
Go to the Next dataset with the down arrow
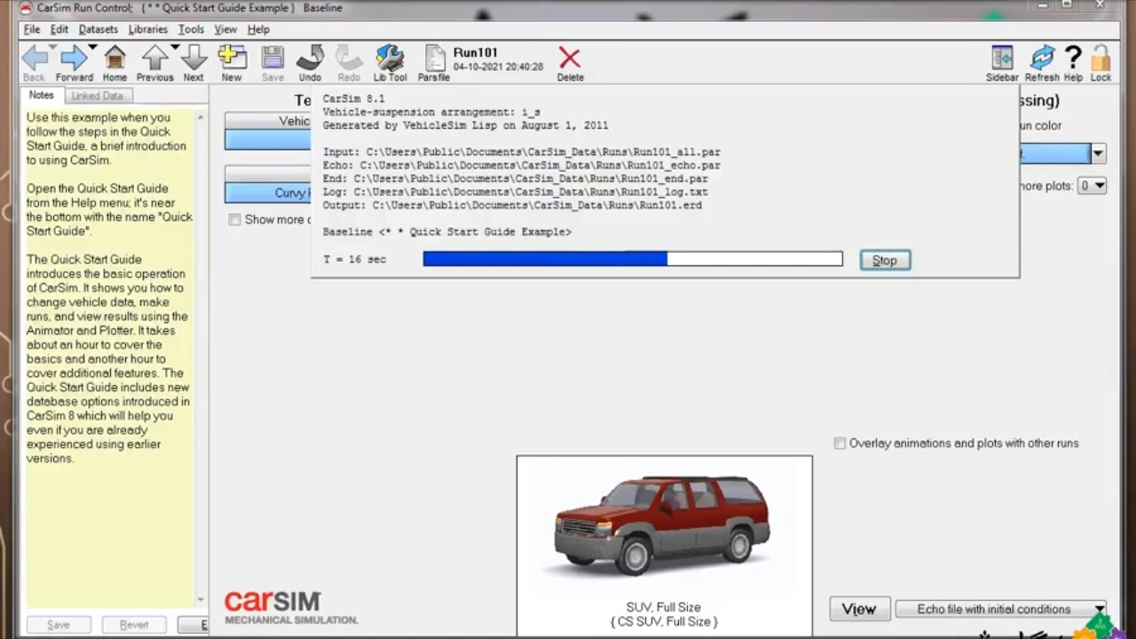193,60
